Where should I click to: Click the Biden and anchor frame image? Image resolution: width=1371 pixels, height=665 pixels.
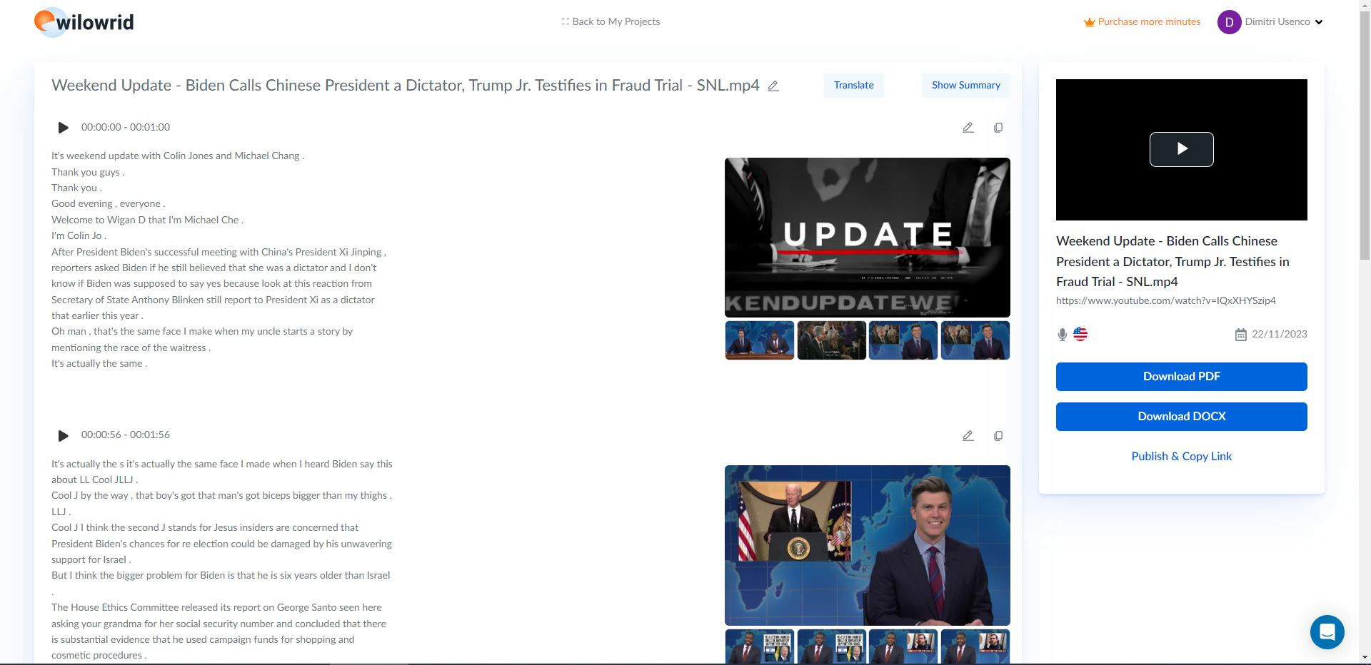tap(867, 545)
